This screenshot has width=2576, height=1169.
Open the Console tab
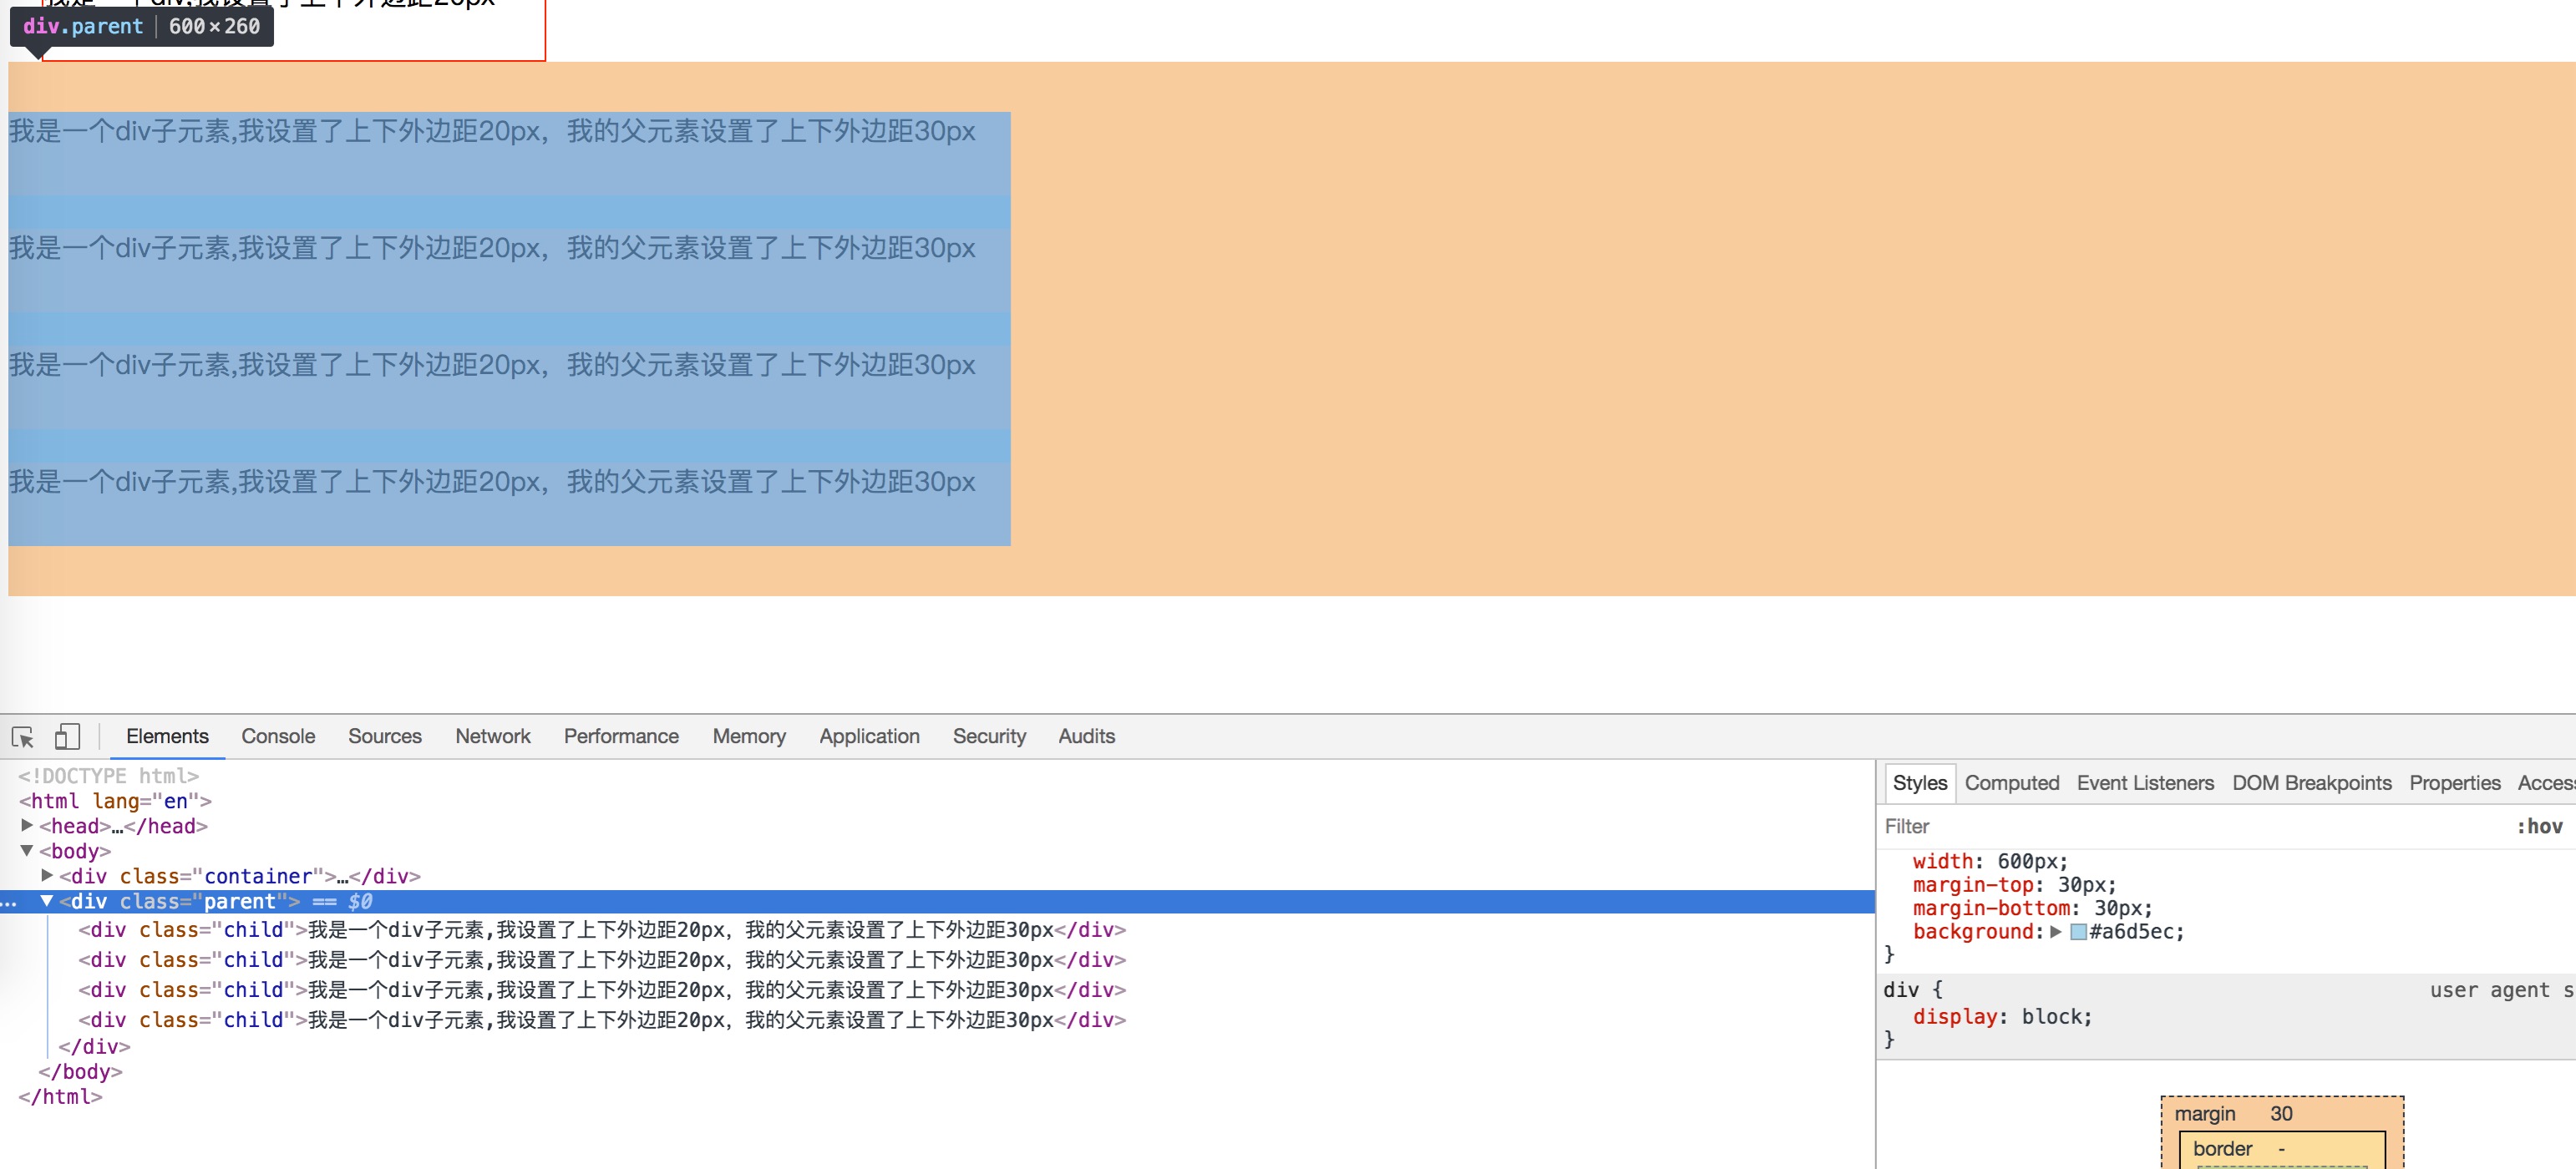click(278, 736)
